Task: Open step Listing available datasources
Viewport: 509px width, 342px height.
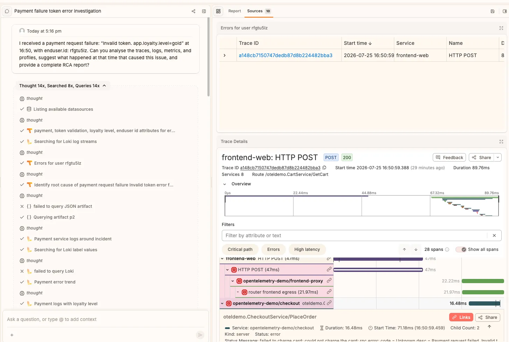Action: click(x=63, y=109)
